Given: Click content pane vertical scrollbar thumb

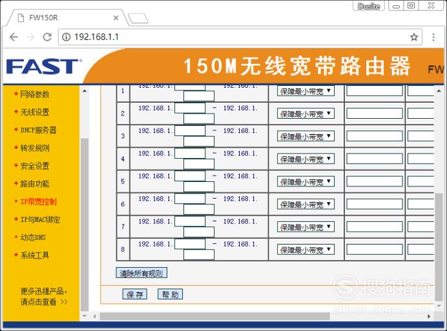Looking at the screenshot, I should tap(439, 246).
